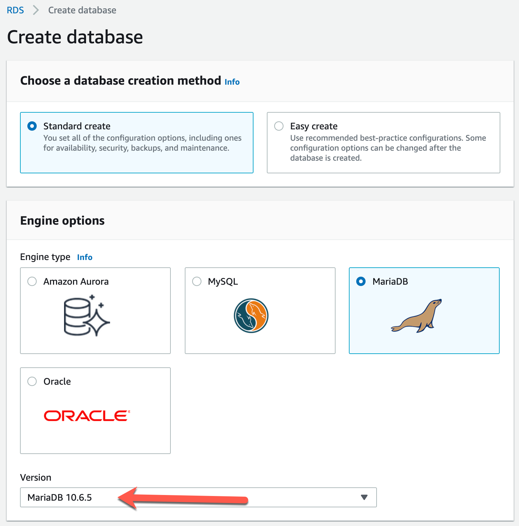This screenshot has height=526, width=519.
Task: Select the Standard create radio button
Action: [x=32, y=126]
